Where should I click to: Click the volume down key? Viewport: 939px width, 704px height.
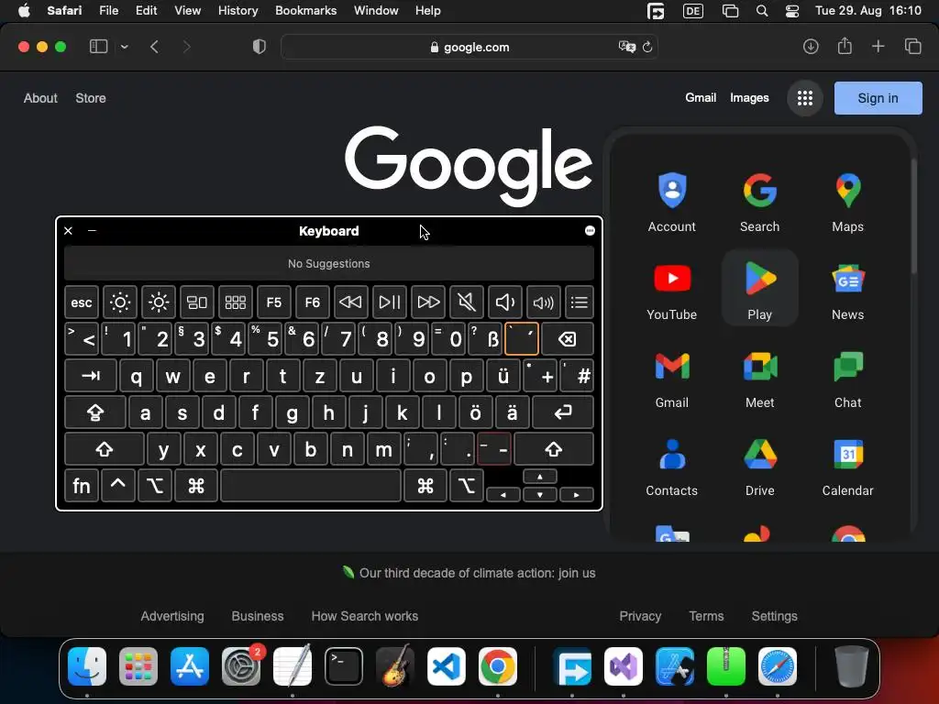coord(505,302)
